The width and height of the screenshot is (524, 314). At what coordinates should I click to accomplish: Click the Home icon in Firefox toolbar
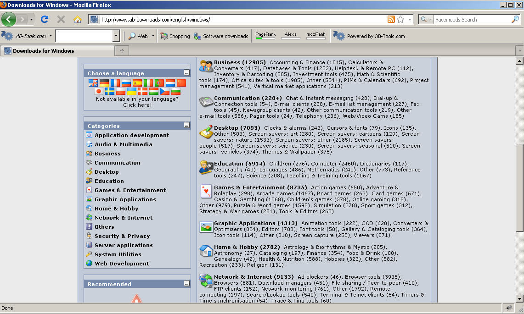78,19
